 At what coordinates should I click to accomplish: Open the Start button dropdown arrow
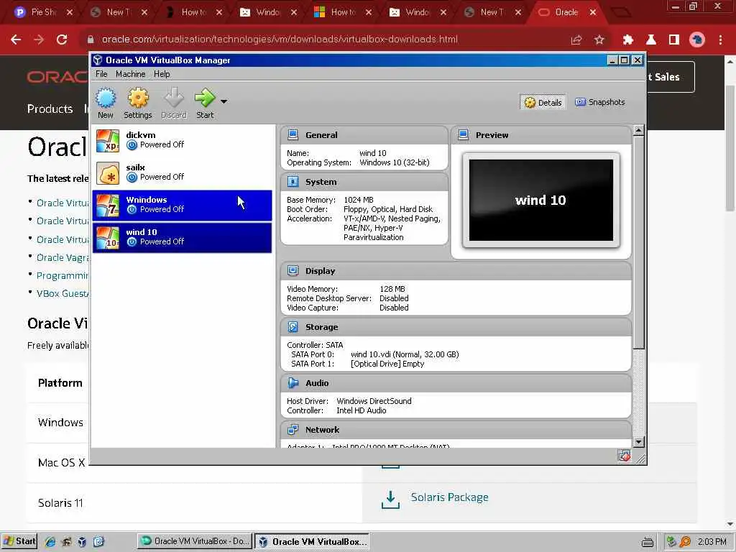(x=224, y=101)
